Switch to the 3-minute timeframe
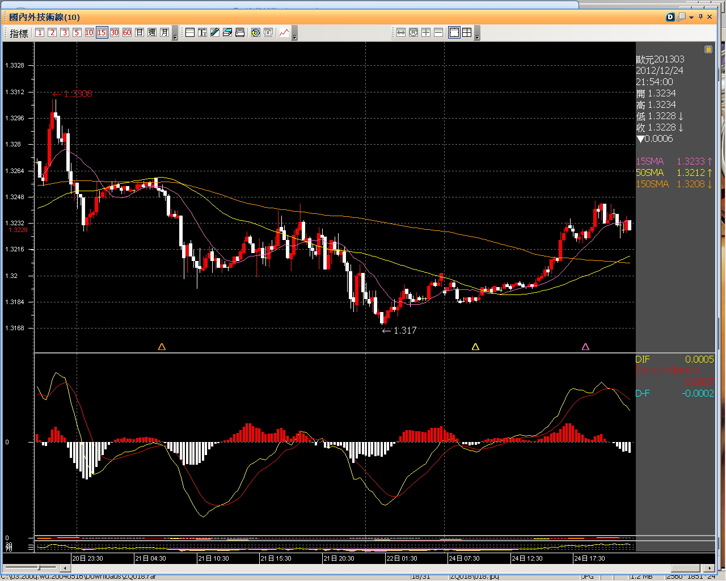The image size is (726, 581). pos(65,33)
